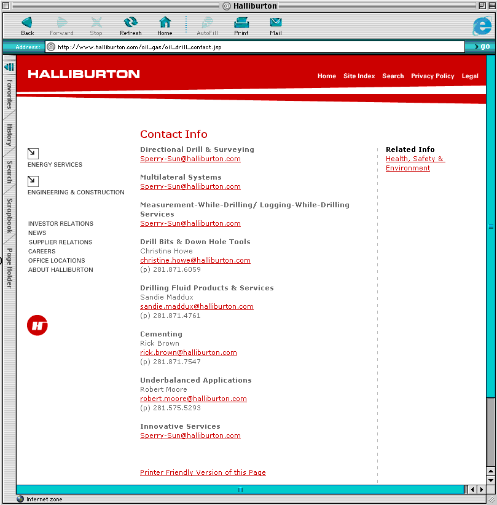Click the vertical scrollbar down arrow

(491, 480)
